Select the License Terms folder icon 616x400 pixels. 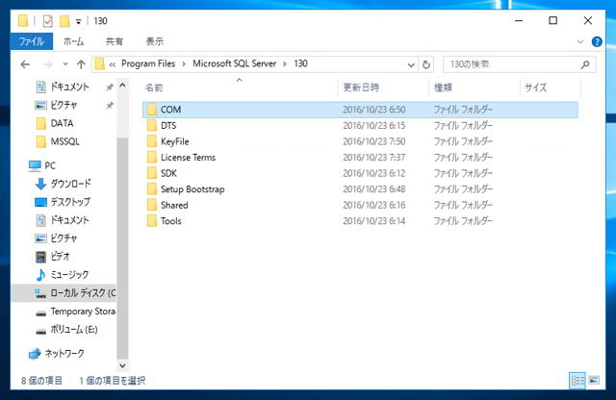pyautogui.click(x=152, y=158)
